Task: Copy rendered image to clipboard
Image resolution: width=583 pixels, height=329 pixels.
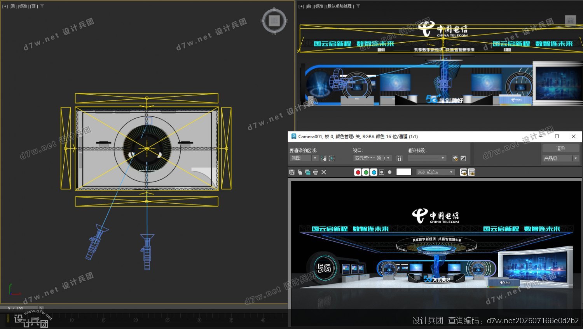Action: pos(300,172)
